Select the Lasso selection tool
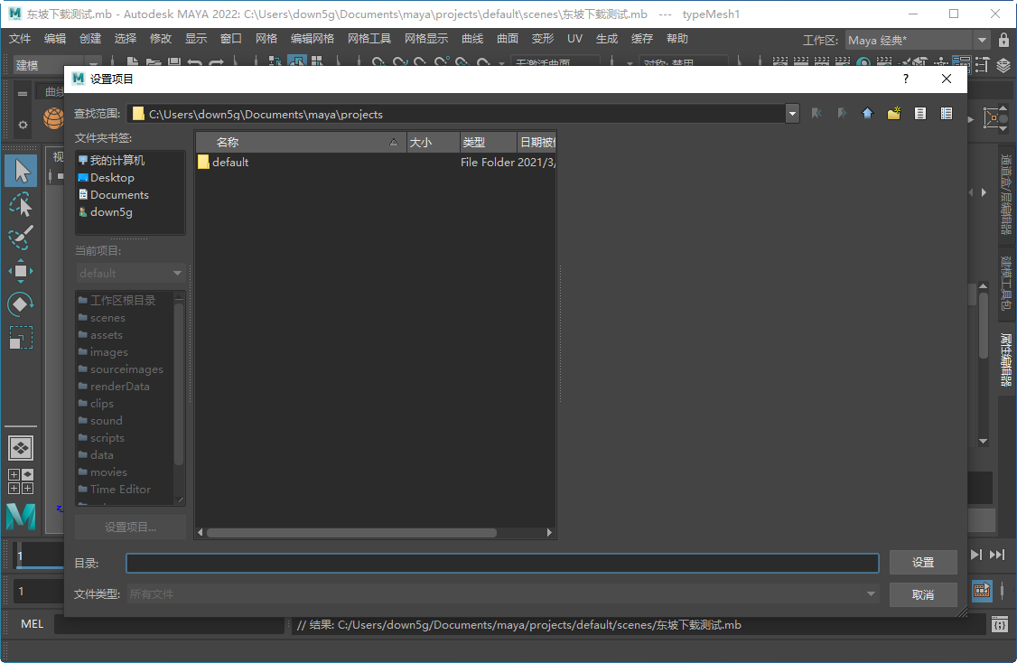The width and height of the screenshot is (1017, 663). [20, 204]
